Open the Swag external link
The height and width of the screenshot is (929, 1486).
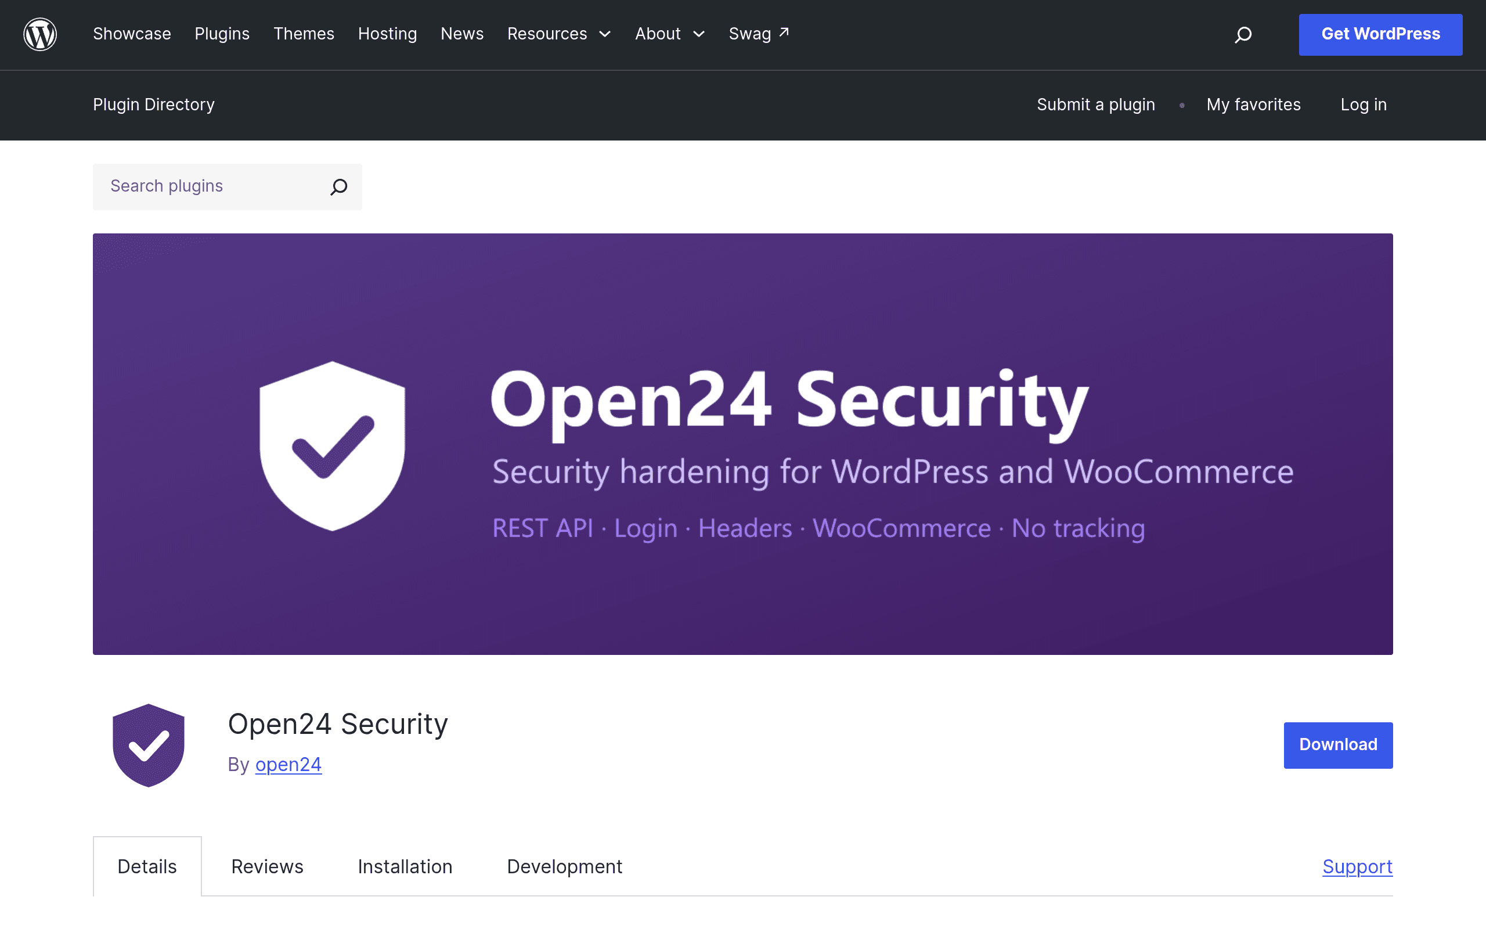pyautogui.click(x=759, y=34)
